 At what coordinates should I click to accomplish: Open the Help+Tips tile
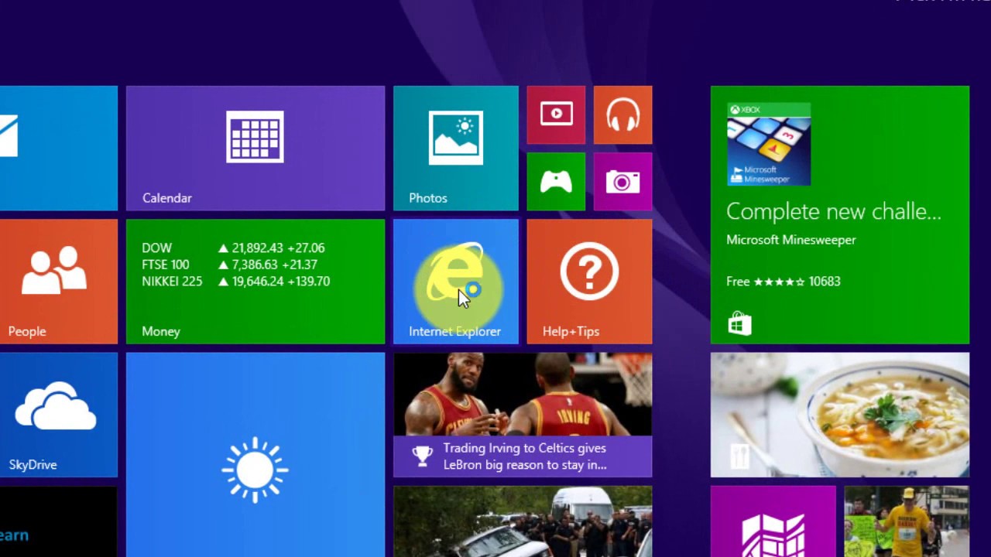point(589,282)
